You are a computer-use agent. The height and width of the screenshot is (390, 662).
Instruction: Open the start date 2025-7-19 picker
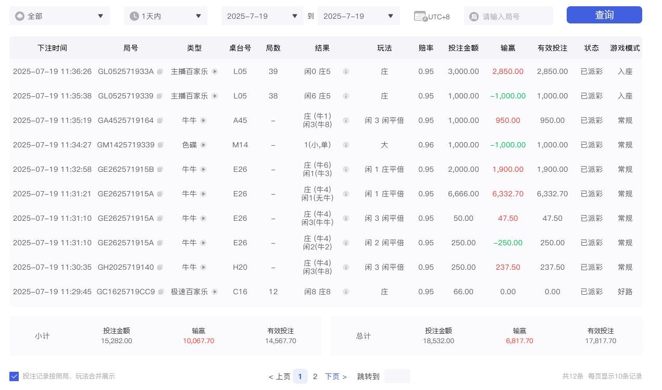point(263,16)
